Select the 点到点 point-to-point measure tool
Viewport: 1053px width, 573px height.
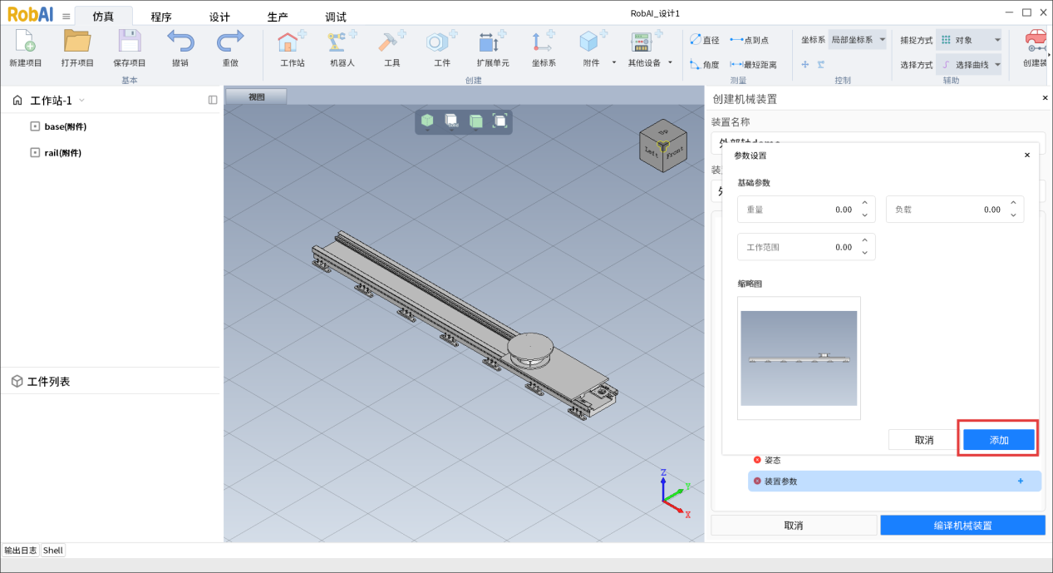click(750, 40)
